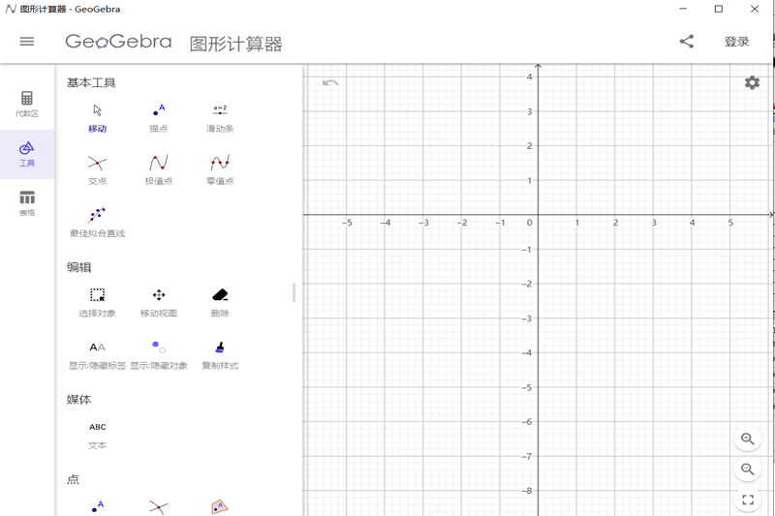Click the share icon button
The height and width of the screenshot is (516, 775).
[x=687, y=42]
